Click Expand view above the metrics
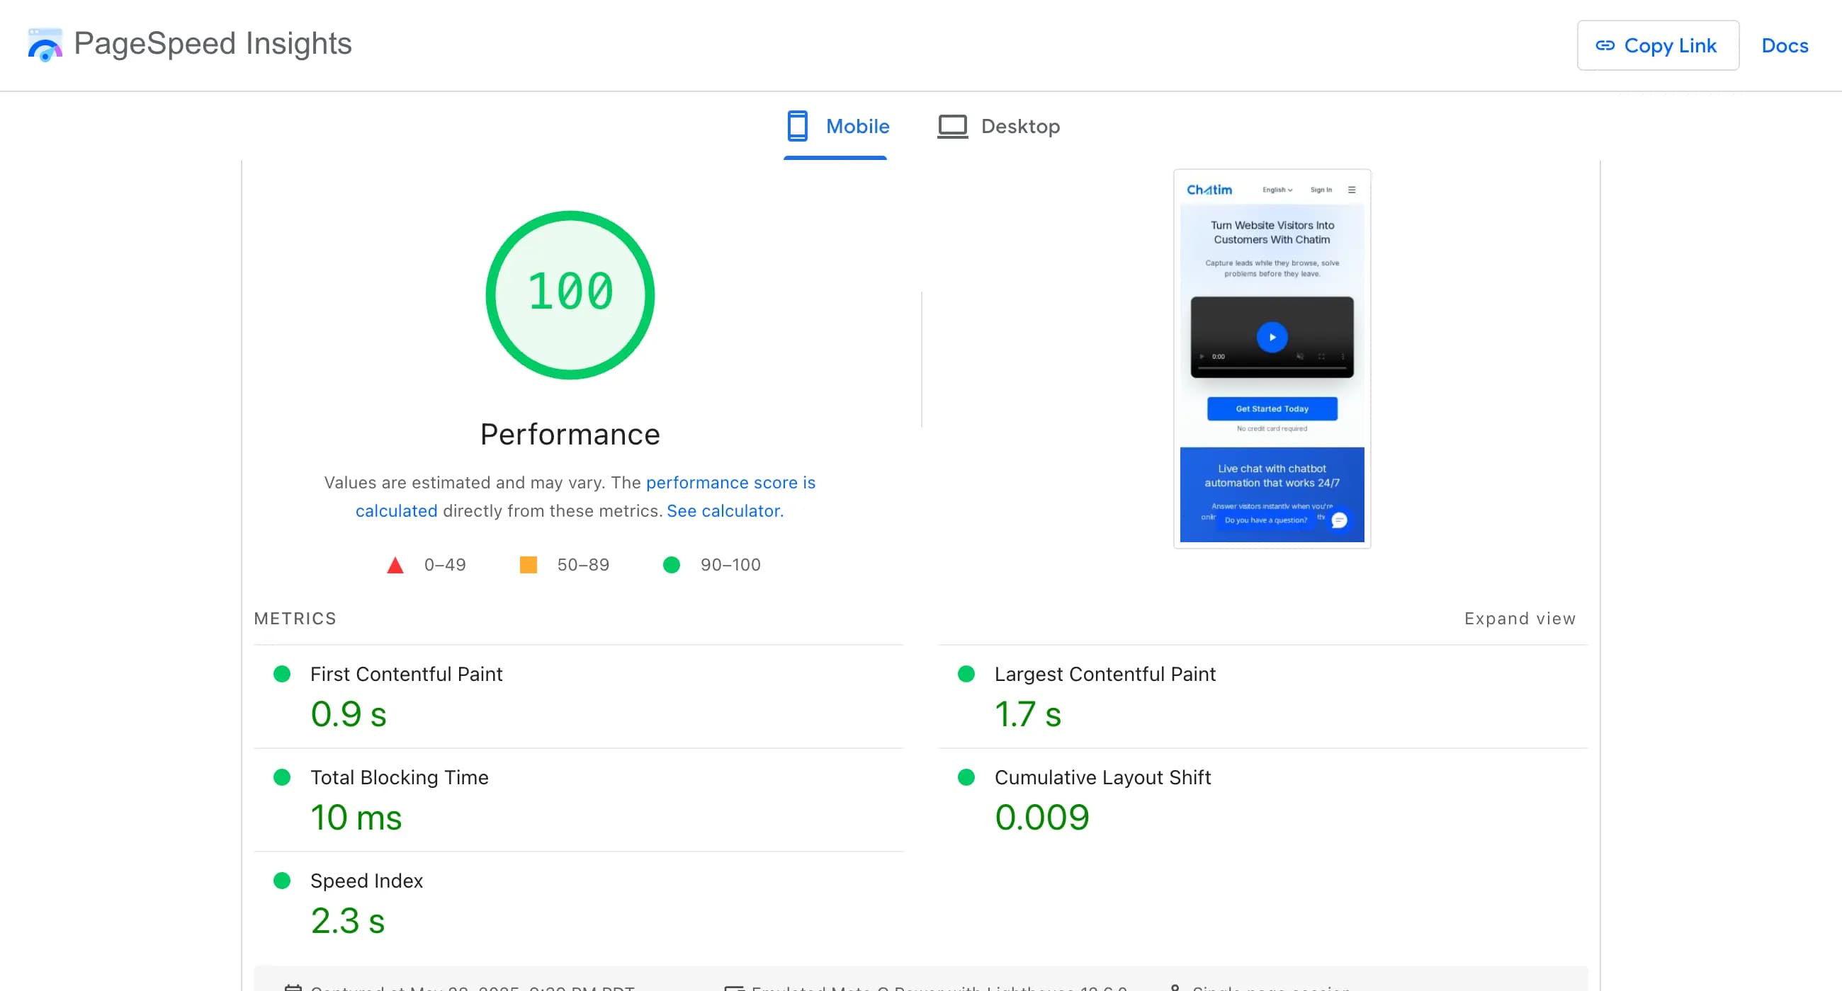This screenshot has width=1842, height=991. tap(1519, 619)
